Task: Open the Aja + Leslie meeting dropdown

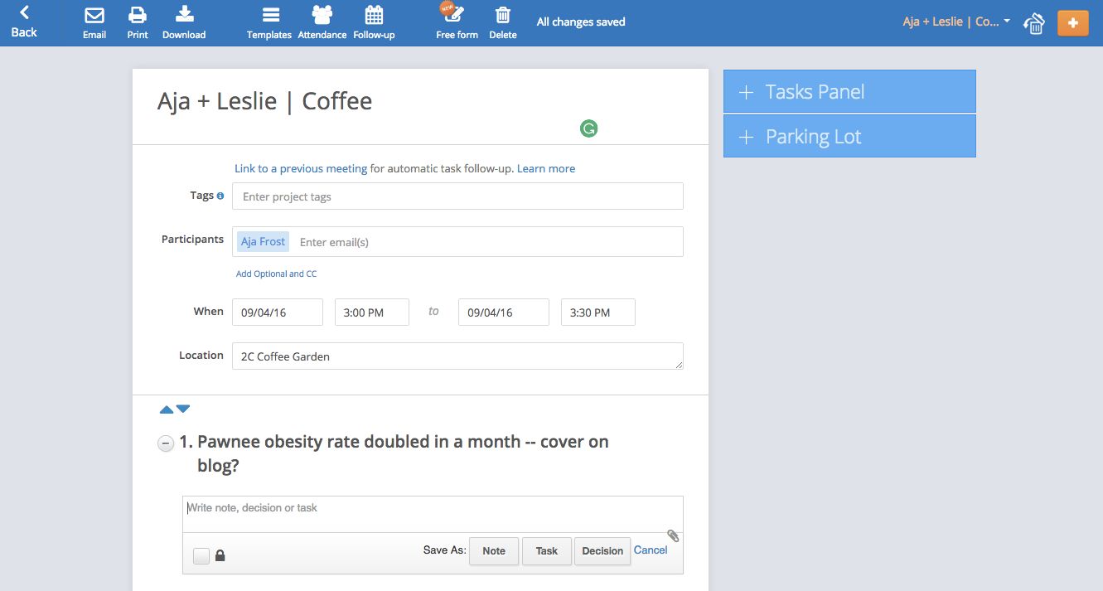Action: 956,22
